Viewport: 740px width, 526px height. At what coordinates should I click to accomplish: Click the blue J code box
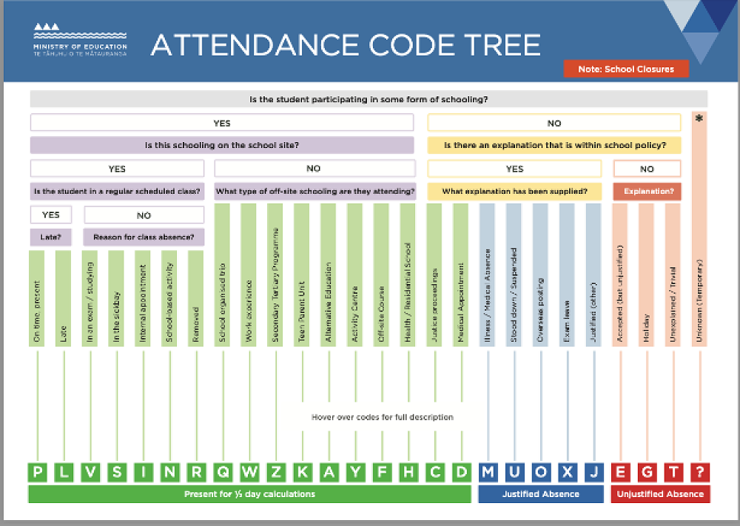point(594,472)
